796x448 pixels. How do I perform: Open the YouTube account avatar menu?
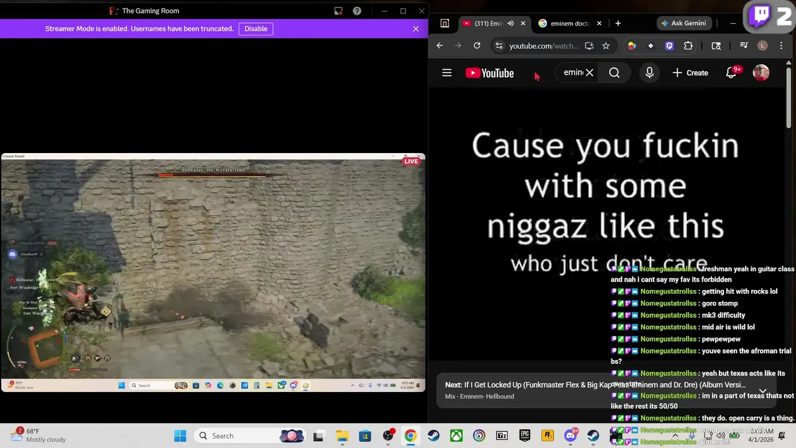pyautogui.click(x=761, y=73)
